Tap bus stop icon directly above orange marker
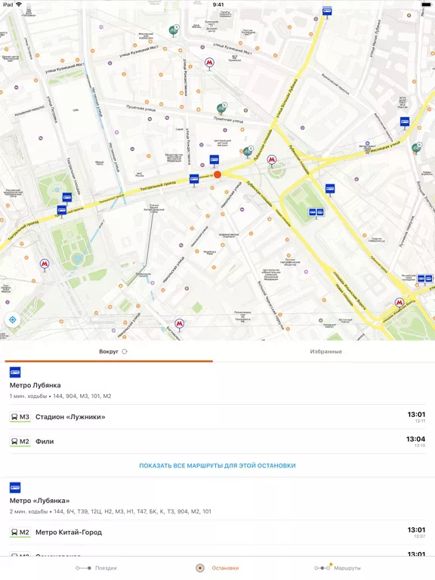435x580 pixels. 214,160
